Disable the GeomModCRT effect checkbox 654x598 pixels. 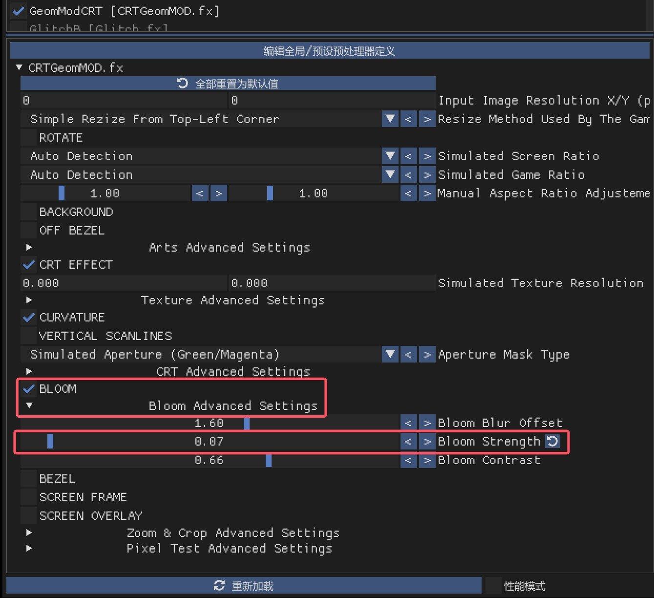coord(19,11)
